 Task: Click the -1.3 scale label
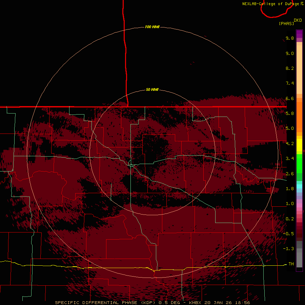click(288, 249)
